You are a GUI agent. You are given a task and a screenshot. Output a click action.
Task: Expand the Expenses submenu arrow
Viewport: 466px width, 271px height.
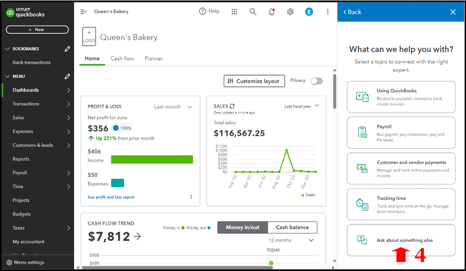click(69, 131)
